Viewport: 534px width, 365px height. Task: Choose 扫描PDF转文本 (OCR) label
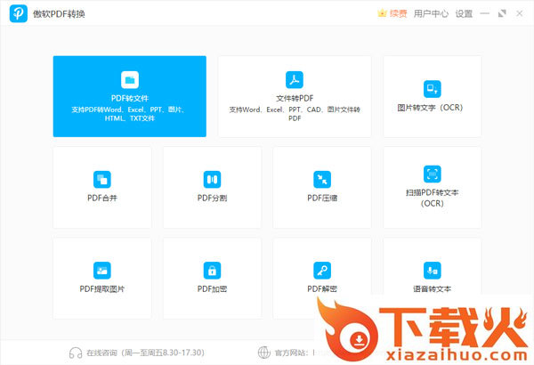(x=432, y=198)
